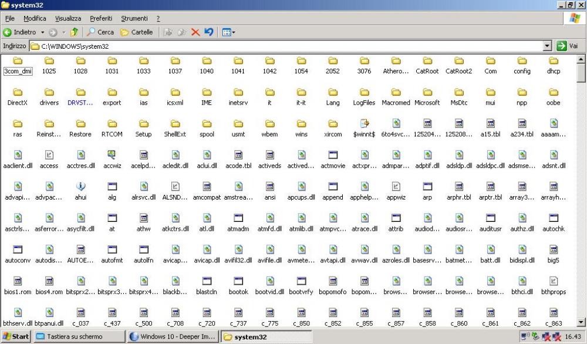Open the address bar dropdown arrow
Screen dimensions: 587x344
[547, 46]
